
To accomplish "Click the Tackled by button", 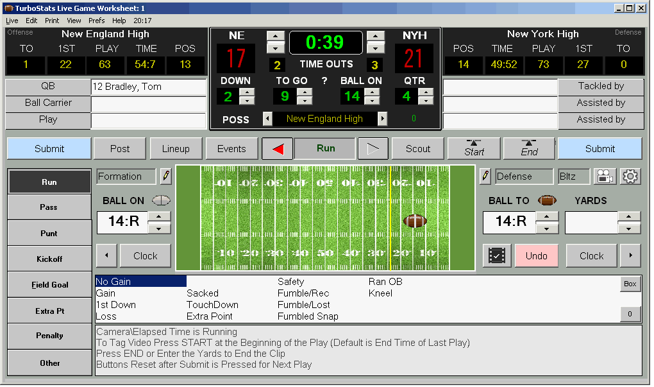I will click(601, 87).
